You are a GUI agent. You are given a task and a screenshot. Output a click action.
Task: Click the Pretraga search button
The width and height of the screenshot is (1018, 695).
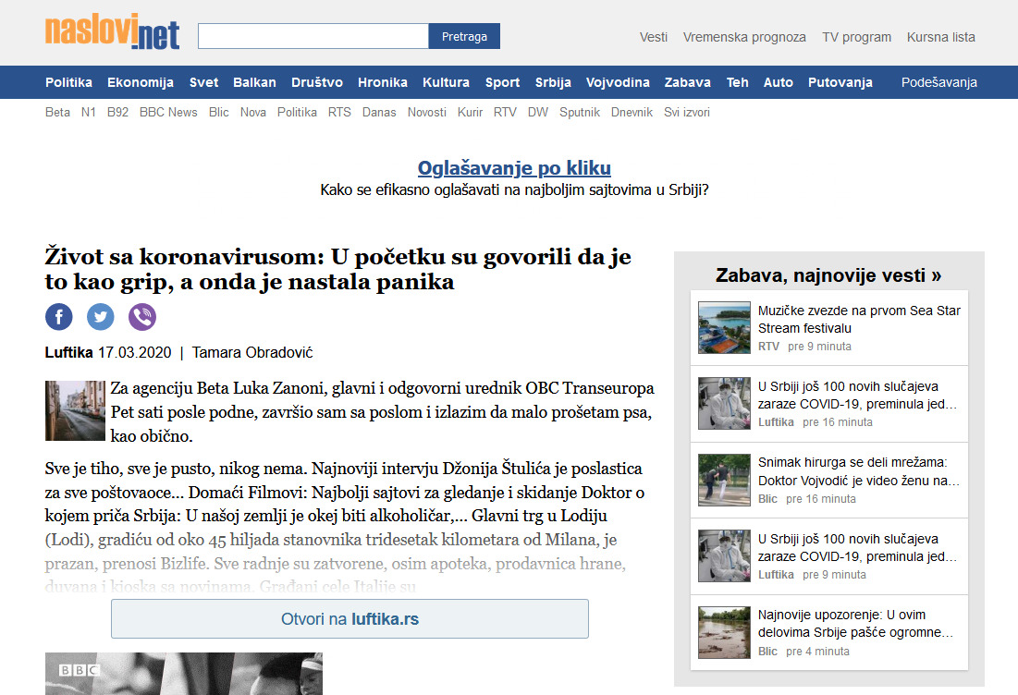click(x=464, y=36)
